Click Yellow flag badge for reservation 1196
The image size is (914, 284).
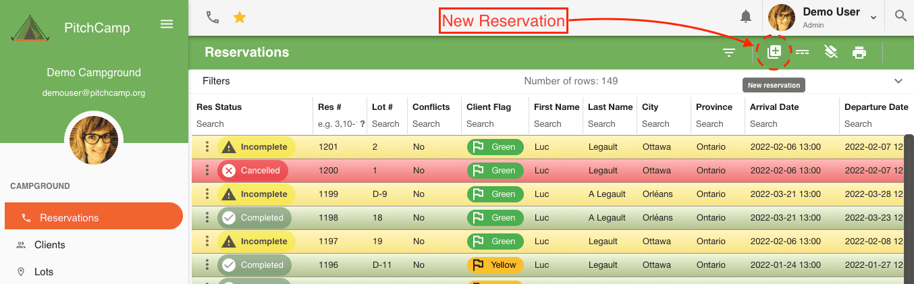495,265
